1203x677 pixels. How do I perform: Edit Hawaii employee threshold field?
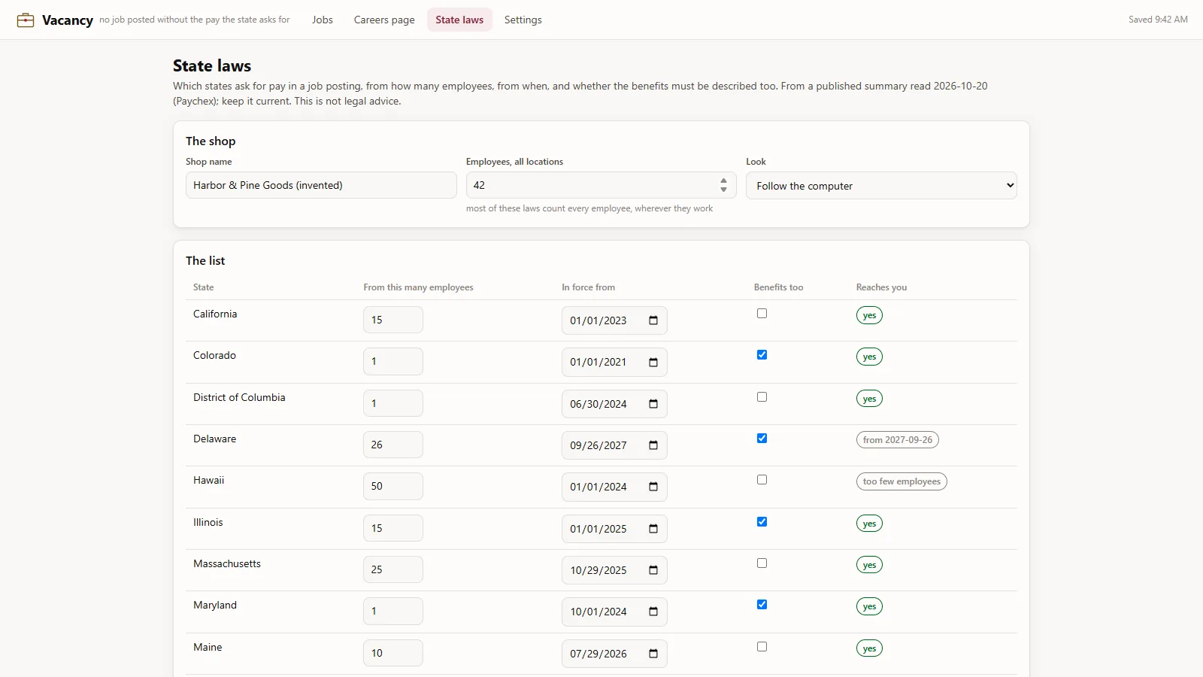[x=393, y=486]
